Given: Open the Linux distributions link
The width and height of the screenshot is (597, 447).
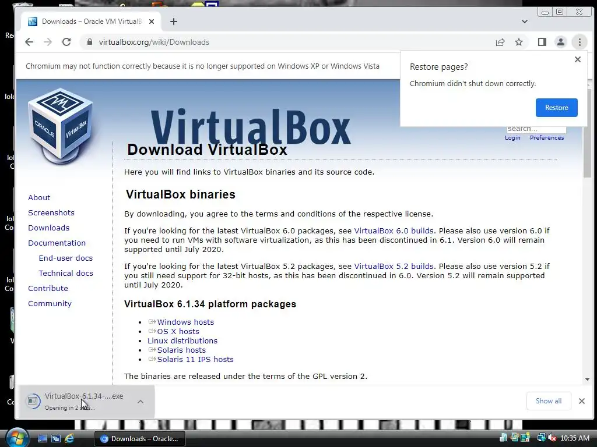Looking at the screenshot, I should (x=182, y=341).
